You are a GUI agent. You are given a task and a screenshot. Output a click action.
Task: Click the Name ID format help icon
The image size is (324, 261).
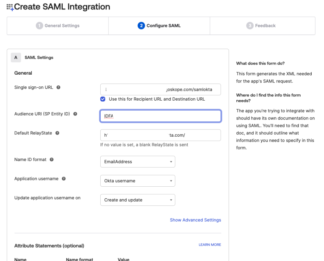pyautogui.click(x=51, y=159)
